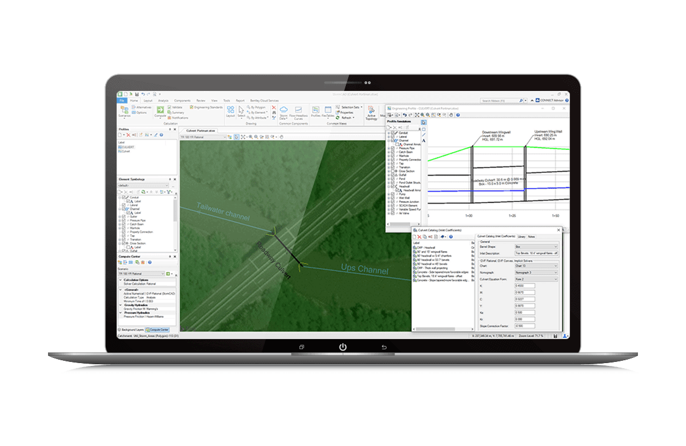Switch to the Library tab in the Culvert Catalog
The width and height of the screenshot is (686, 446).
pyautogui.click(x=521, y=236)
